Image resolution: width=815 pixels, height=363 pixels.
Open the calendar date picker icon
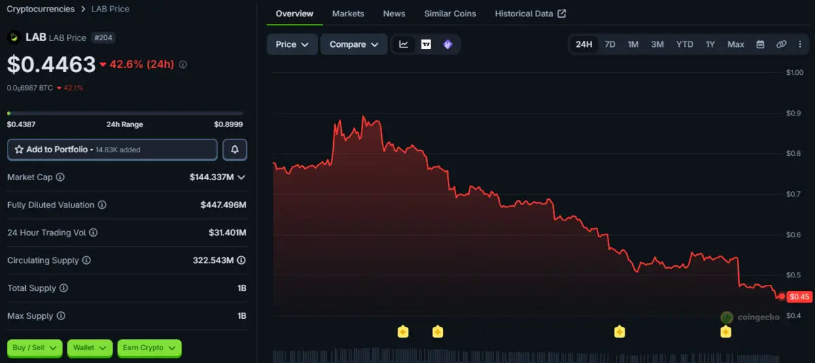click(760, 44)
